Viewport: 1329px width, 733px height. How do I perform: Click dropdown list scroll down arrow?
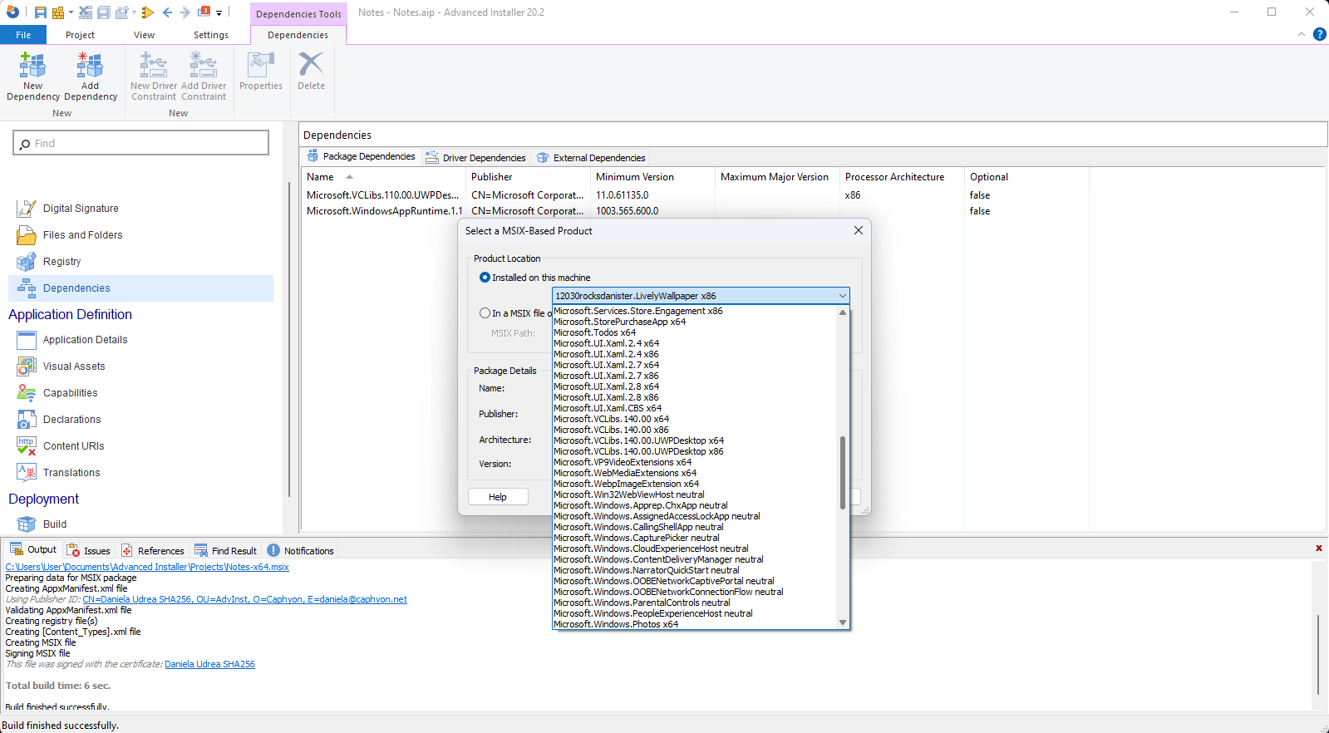coord(843,622)
